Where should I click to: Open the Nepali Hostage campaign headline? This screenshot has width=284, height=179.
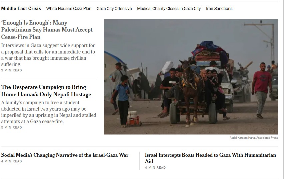tap(46, 91)
